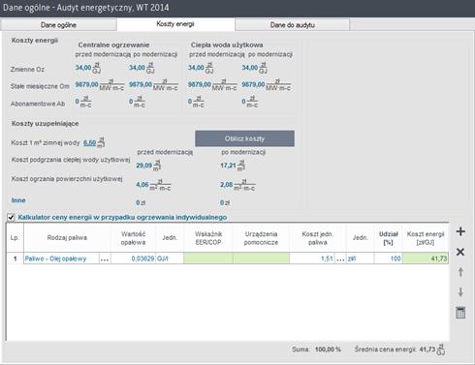Add a new fuel row with plus icon
This screenshot has width=475, height=365.
click(x=460, y=231)
